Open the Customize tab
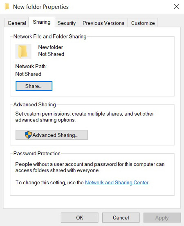 point(143,23)
